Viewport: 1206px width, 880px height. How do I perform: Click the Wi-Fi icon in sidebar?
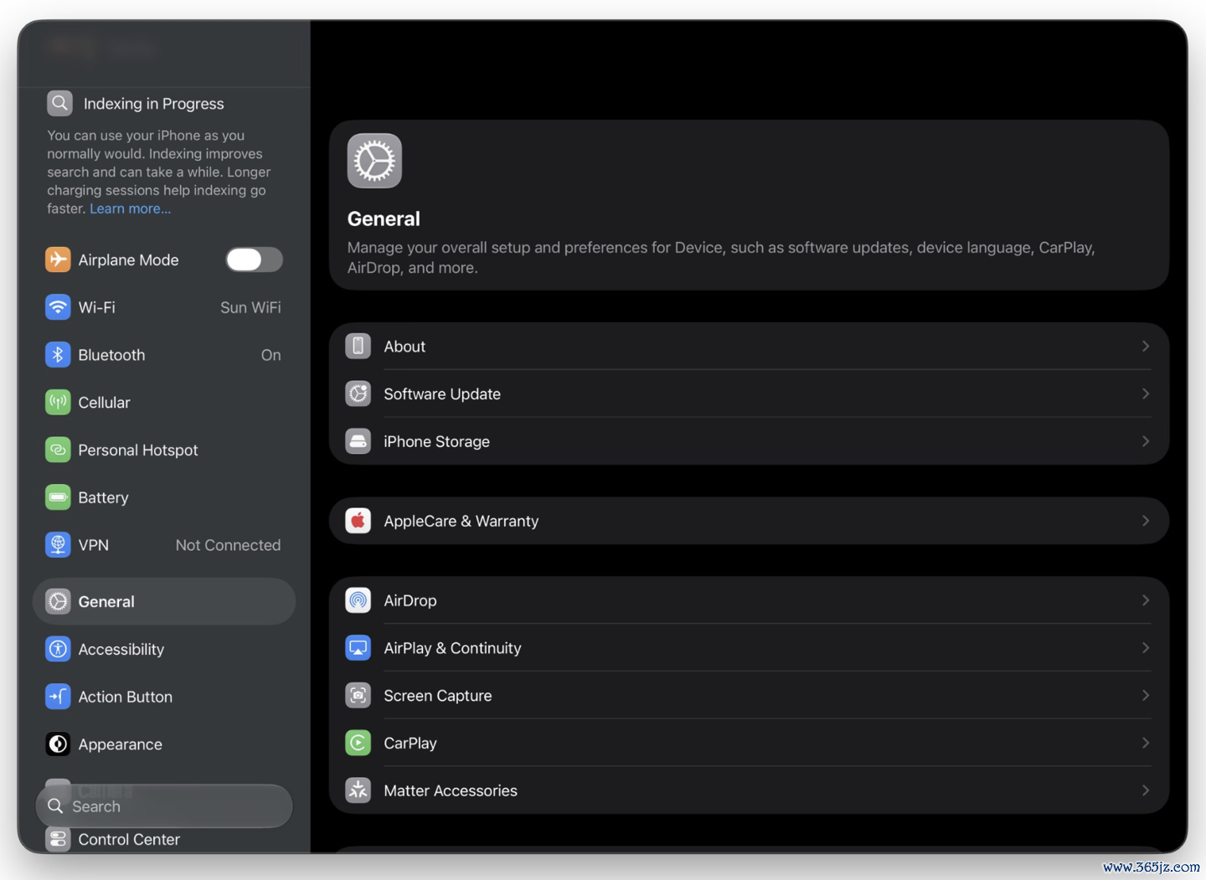point(58,307)
